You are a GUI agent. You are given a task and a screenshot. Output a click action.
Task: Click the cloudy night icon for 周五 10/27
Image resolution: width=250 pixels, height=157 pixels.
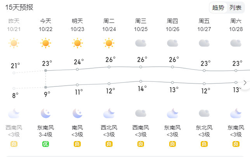tap(204, 113)
